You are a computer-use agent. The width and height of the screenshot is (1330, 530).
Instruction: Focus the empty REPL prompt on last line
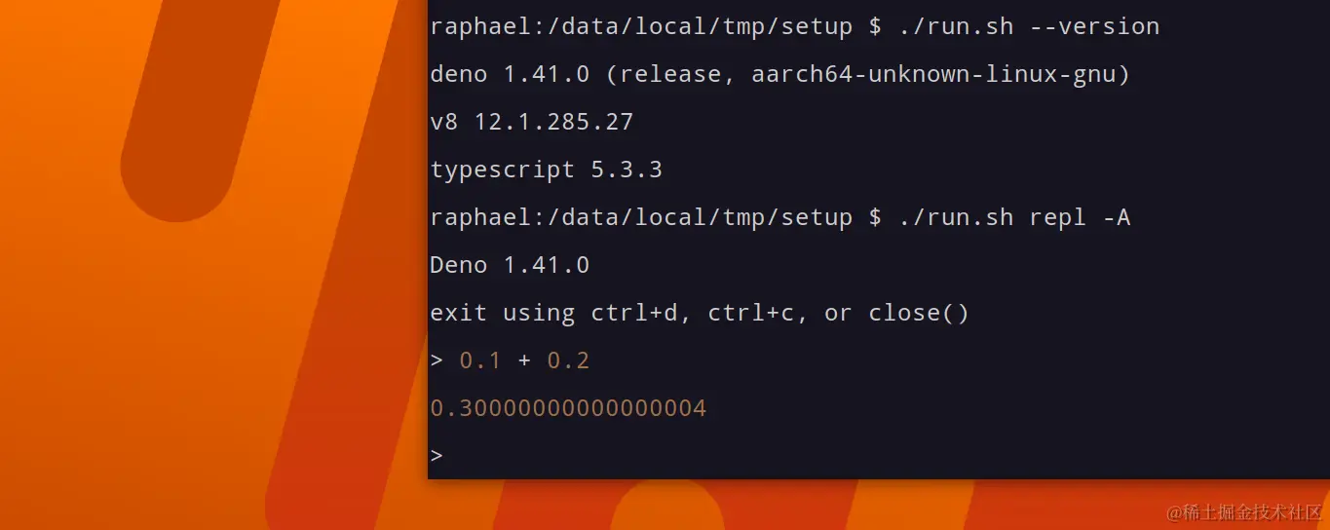coord(437,455)
